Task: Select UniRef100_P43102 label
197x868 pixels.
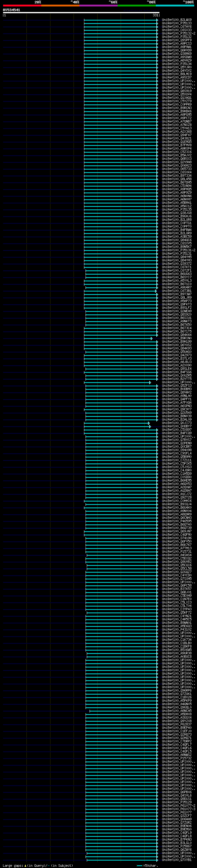Action: (x=176, y=630)
